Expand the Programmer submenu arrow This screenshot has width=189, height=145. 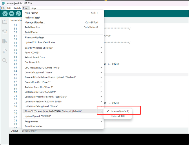(x=101, y=121)
